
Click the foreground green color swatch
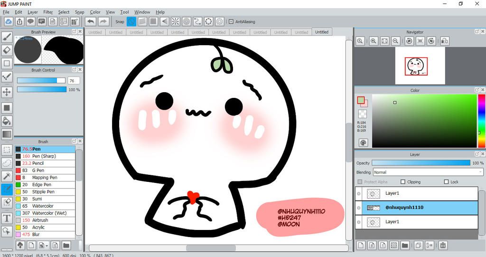click(x=361, y=100)
